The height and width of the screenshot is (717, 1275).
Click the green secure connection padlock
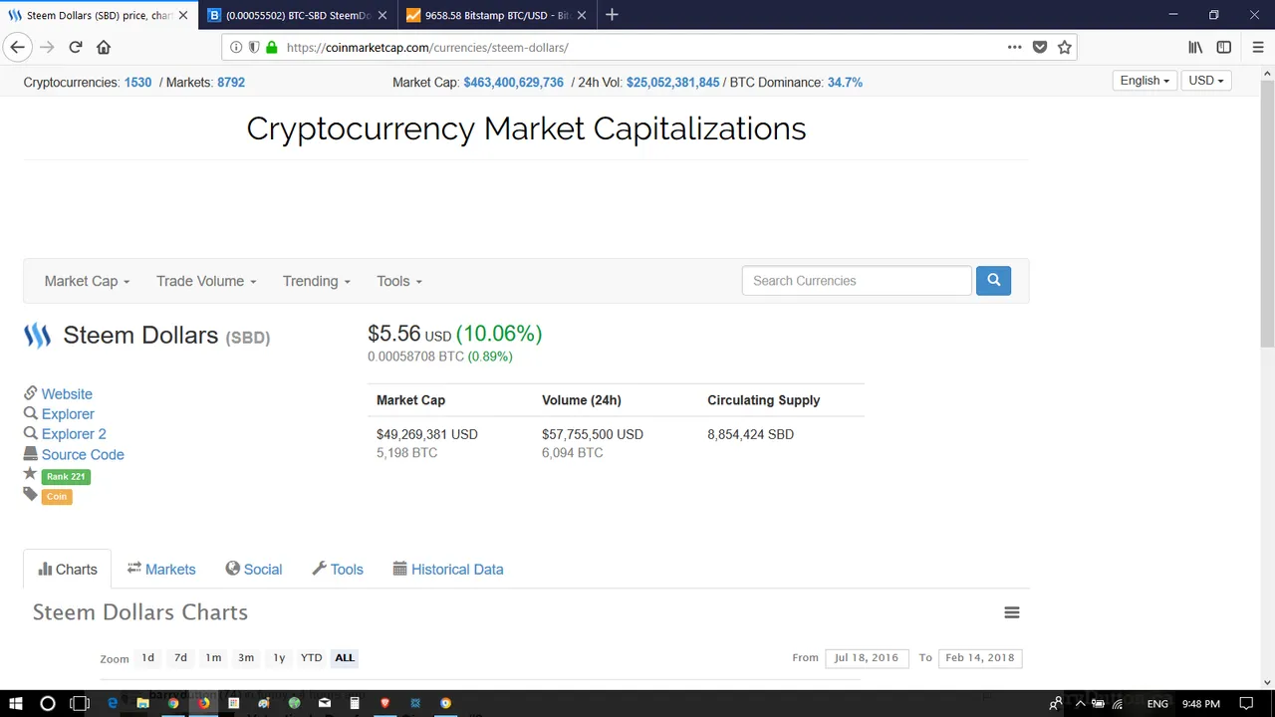(272, 47)
